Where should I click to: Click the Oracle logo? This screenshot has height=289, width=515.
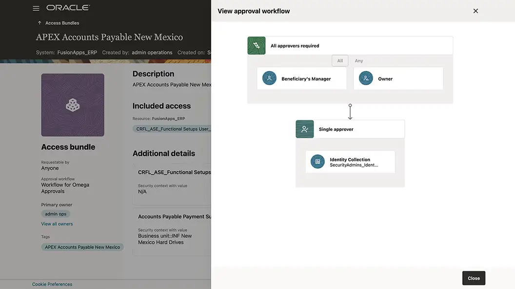[68, 7]
